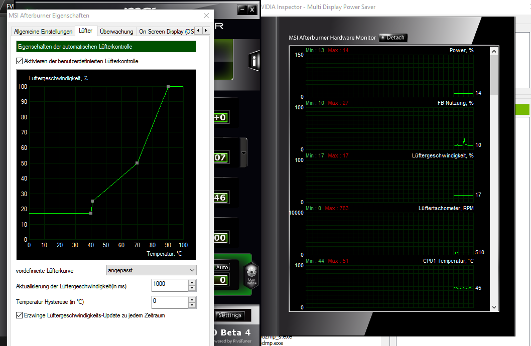Click the 46 value field in Afterburner
This screenshot has height=346, width=531.
tap(221, 198)
